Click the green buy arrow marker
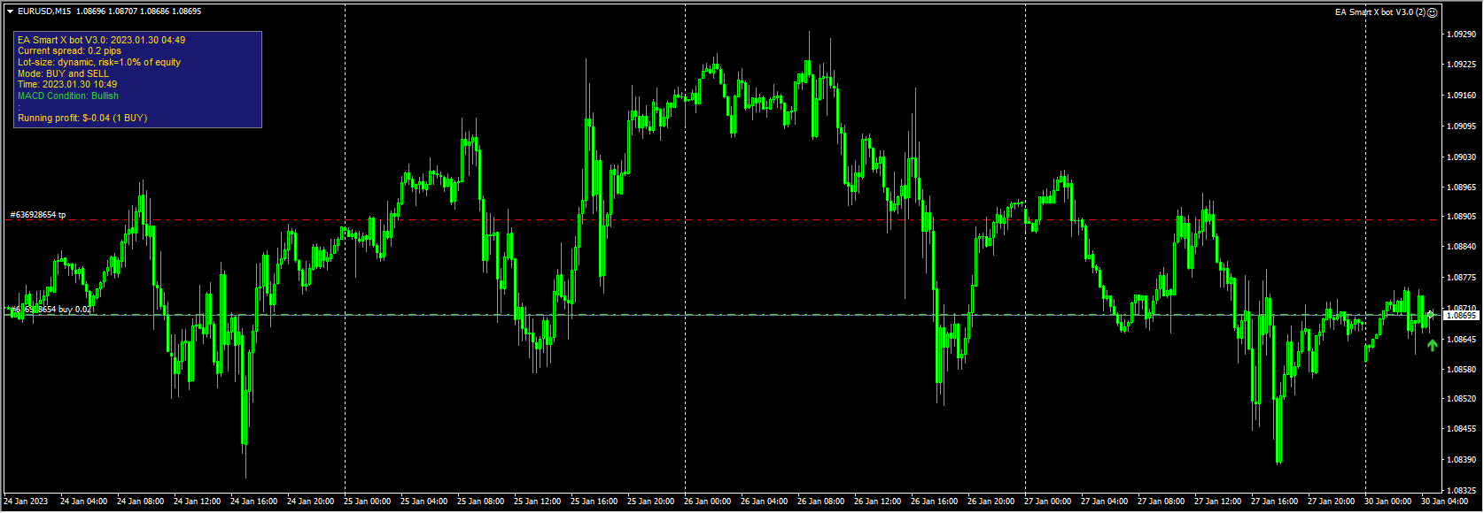The height and width of the screenshot is (513, 1484). point(1433,345)
